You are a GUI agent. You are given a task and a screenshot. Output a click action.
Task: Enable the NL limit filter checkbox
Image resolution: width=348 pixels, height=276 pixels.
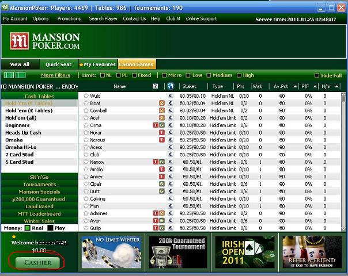(x=103, y=75)
